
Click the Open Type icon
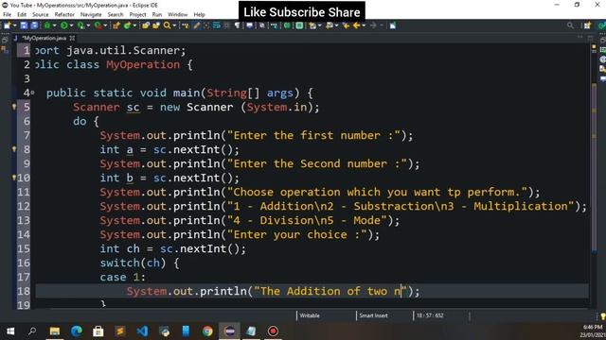tap(145, 25)
